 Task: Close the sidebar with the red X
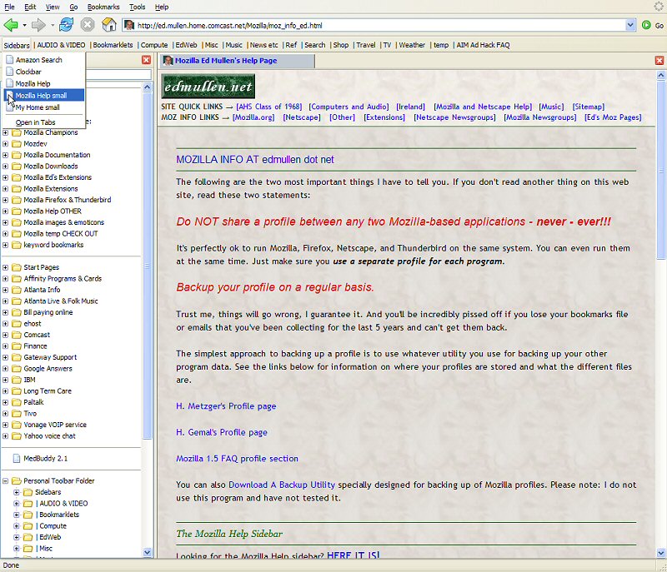(x=146, y=60)
